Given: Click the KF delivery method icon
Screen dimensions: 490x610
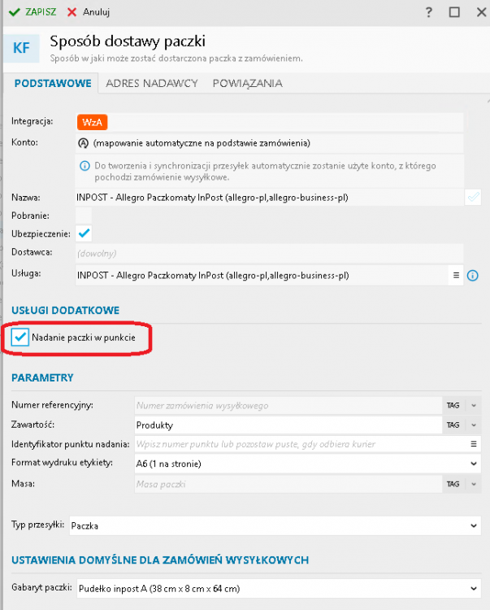Looking at the screenshot, I should pos(21,48).
